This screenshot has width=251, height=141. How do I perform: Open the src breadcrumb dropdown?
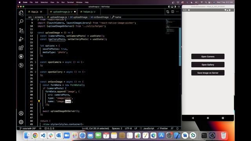click(30, 17)
